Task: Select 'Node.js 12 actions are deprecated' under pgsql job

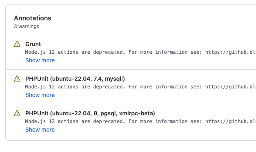Action: [75, 121]
